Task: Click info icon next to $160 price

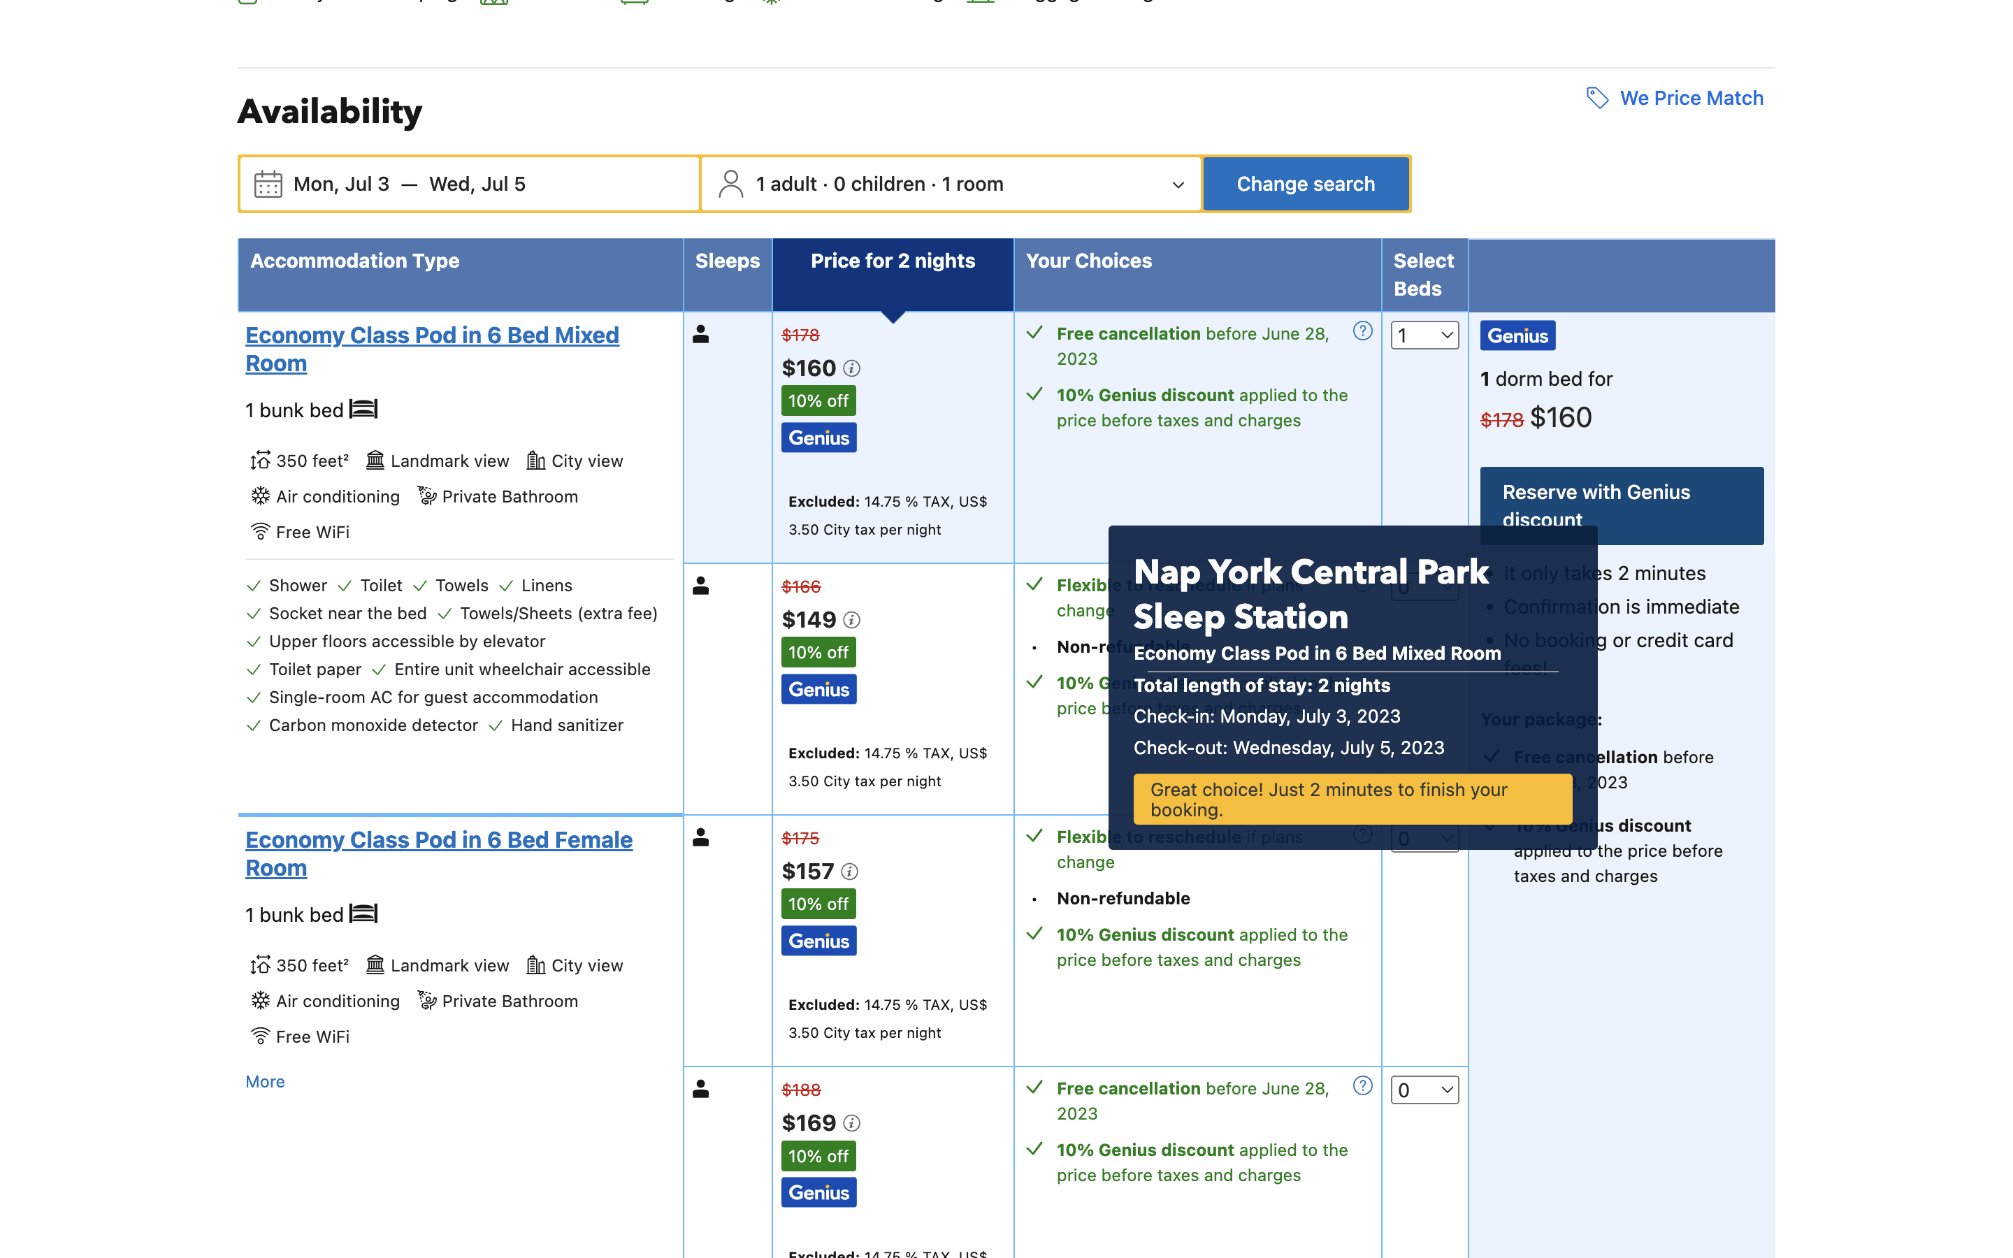Action: click(852, 368)
